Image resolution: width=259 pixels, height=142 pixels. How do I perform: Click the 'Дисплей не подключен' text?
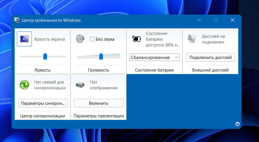click(213, 39)
